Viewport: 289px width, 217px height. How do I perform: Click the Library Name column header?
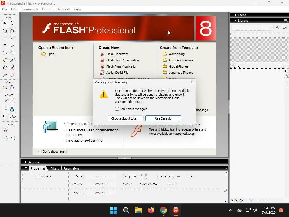[255, 66]
